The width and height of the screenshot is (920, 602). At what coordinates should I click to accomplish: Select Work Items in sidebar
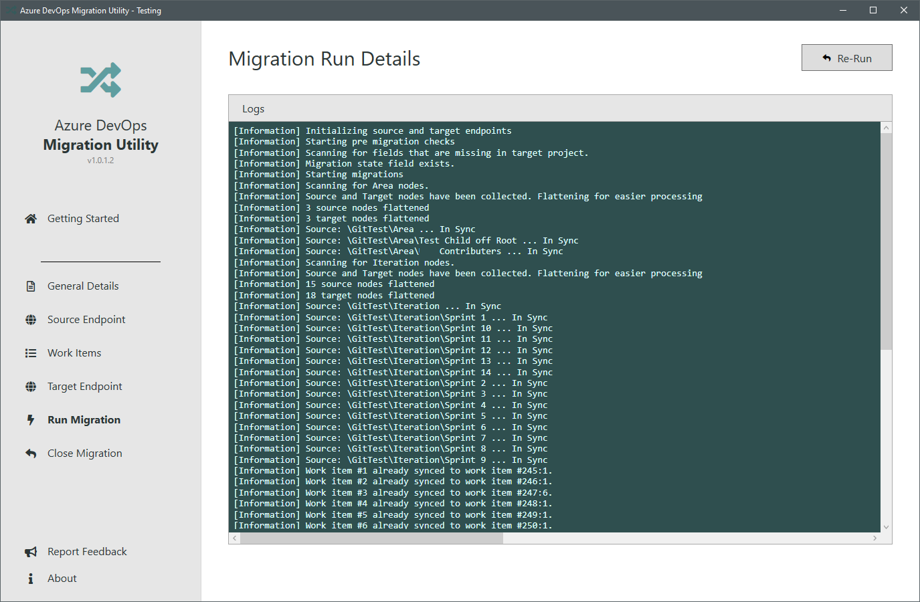(x=74, y=353)
